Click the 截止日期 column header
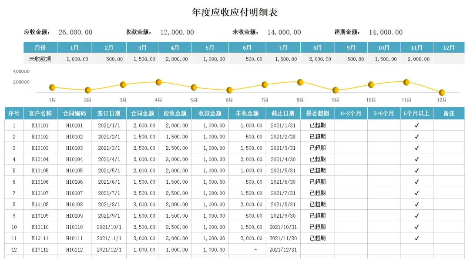This screenshot has height=259, width=470. tap(283, 113)
